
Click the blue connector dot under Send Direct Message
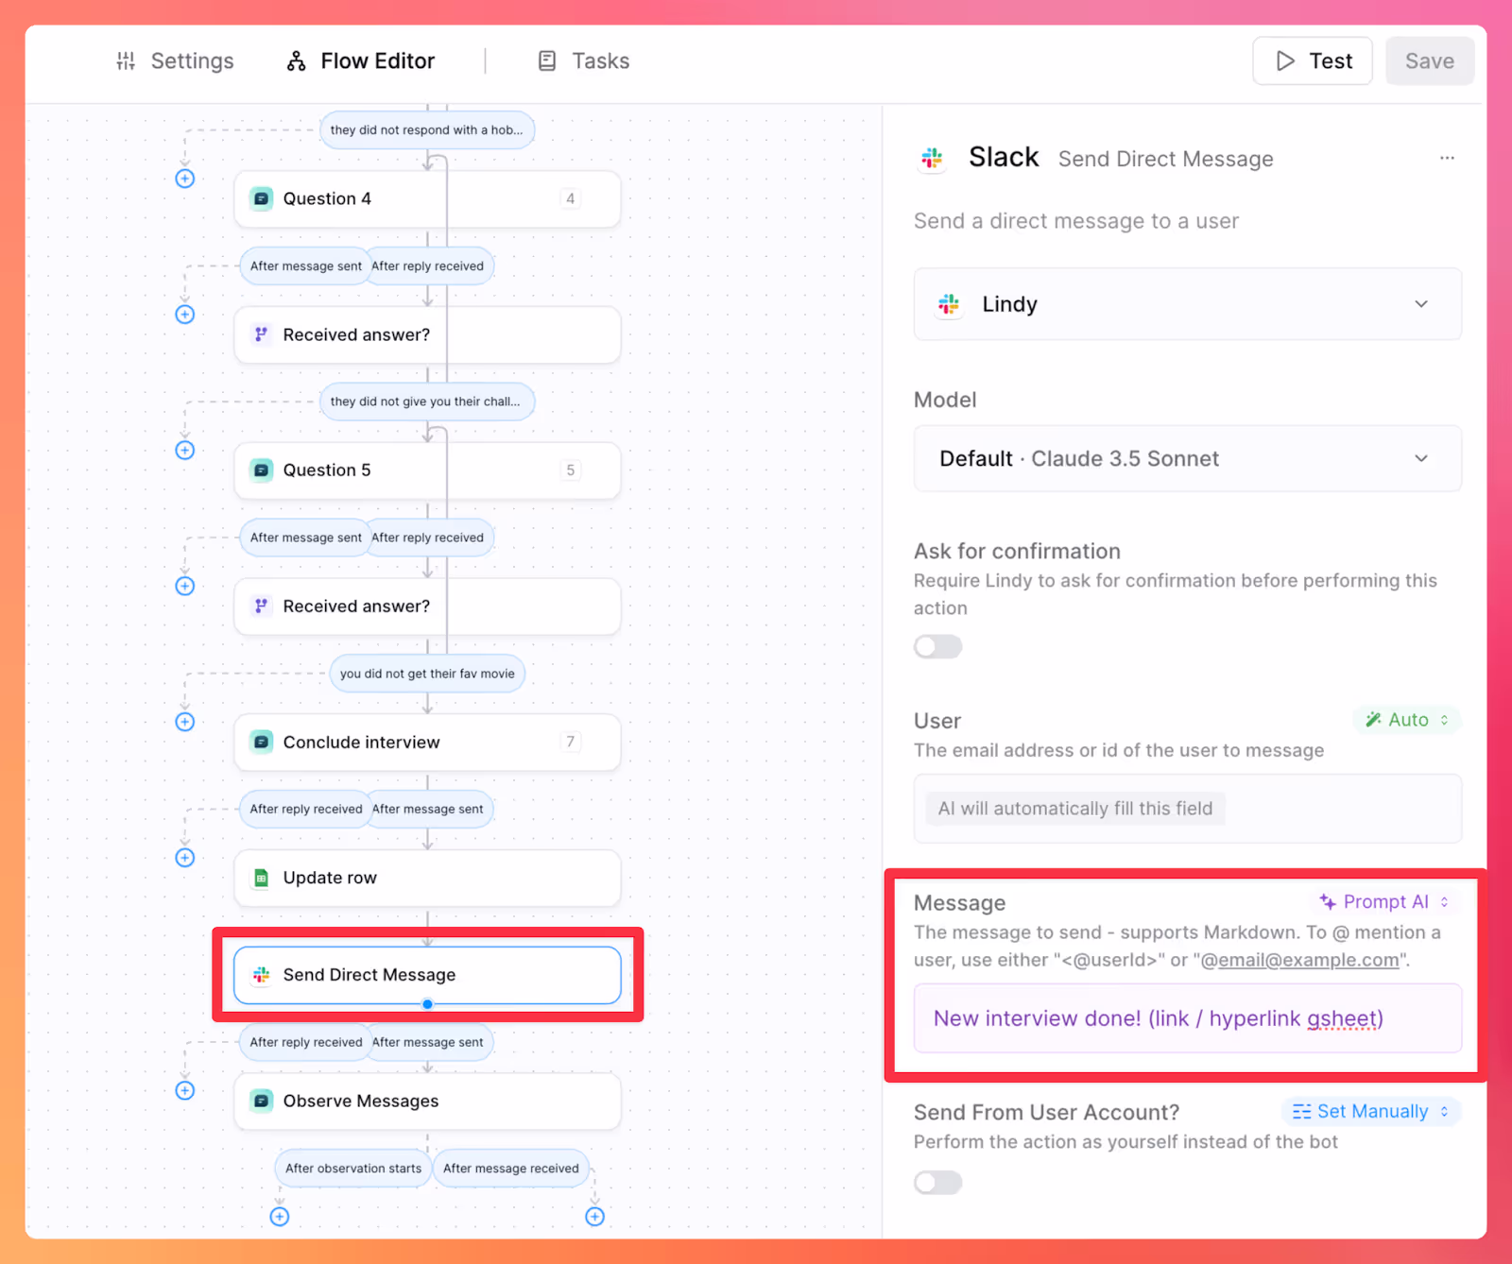point(428,1004)
